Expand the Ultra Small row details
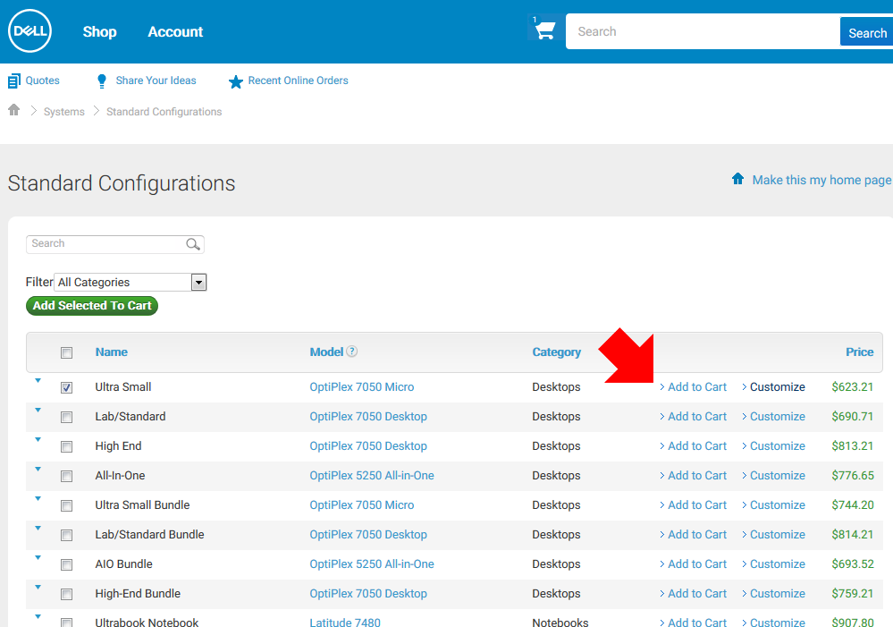This screenshot has height=627, width=893. coord(38,381)
